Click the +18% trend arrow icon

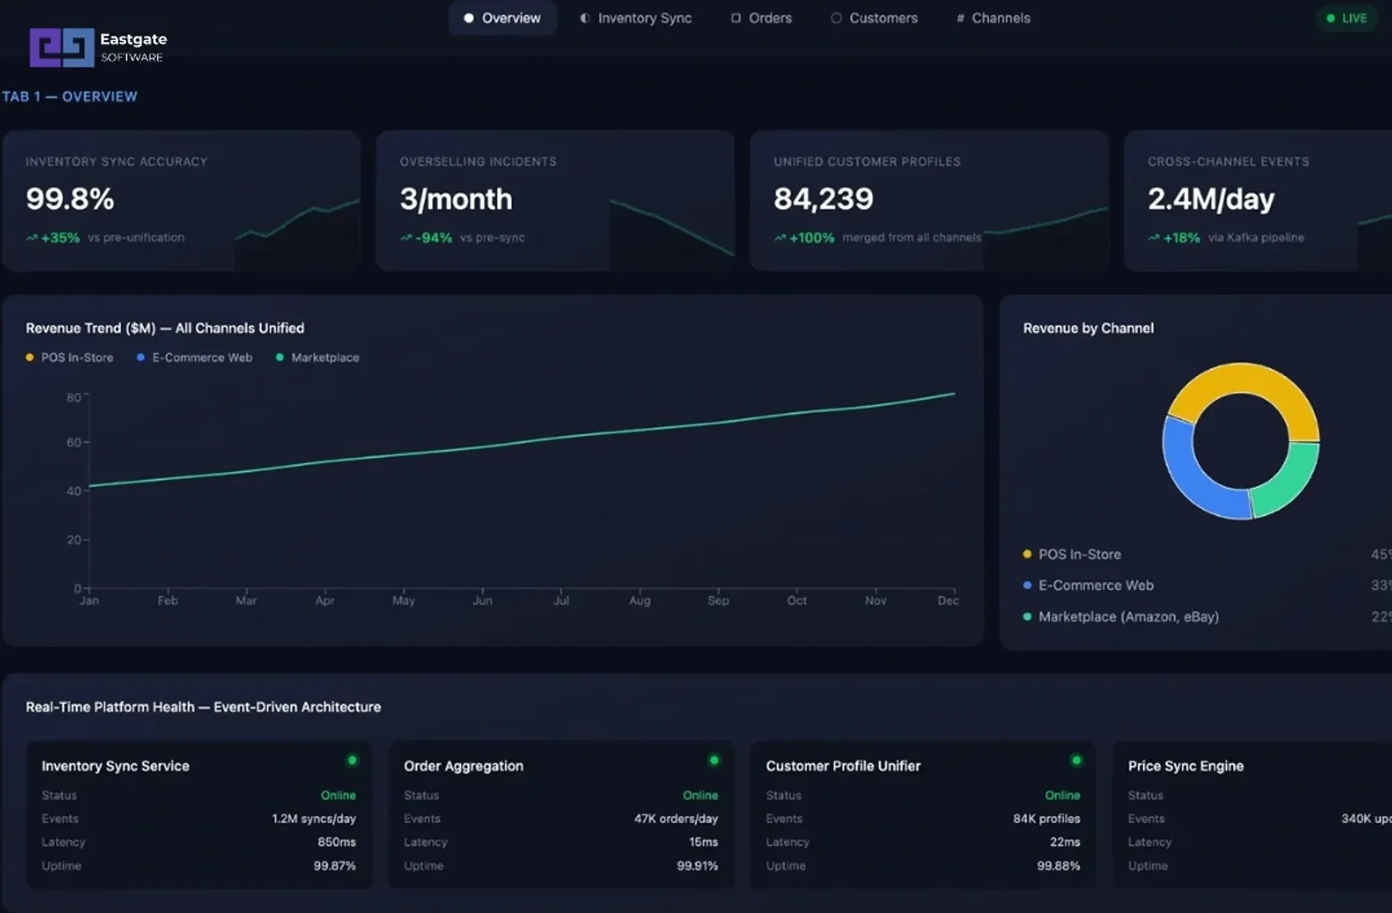coord(1154,238)
